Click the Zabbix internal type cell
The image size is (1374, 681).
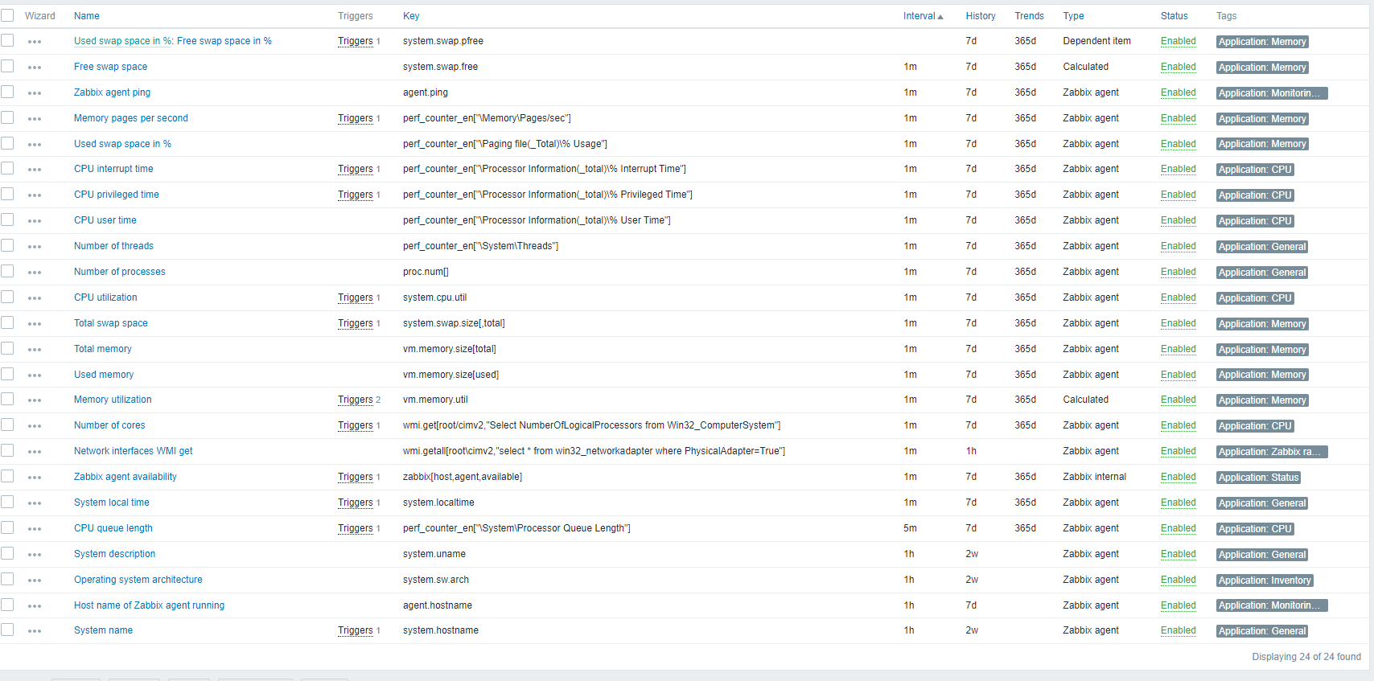[1094, 477]
